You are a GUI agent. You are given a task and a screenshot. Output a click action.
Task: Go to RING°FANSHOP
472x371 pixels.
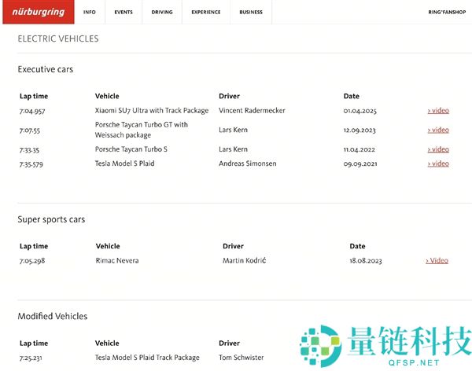pos(447,12)
